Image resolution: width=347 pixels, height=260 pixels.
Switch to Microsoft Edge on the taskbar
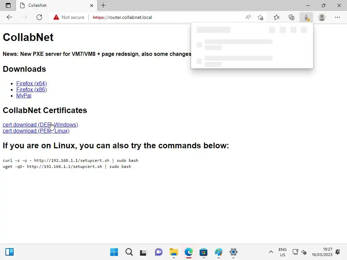point(188,252)
